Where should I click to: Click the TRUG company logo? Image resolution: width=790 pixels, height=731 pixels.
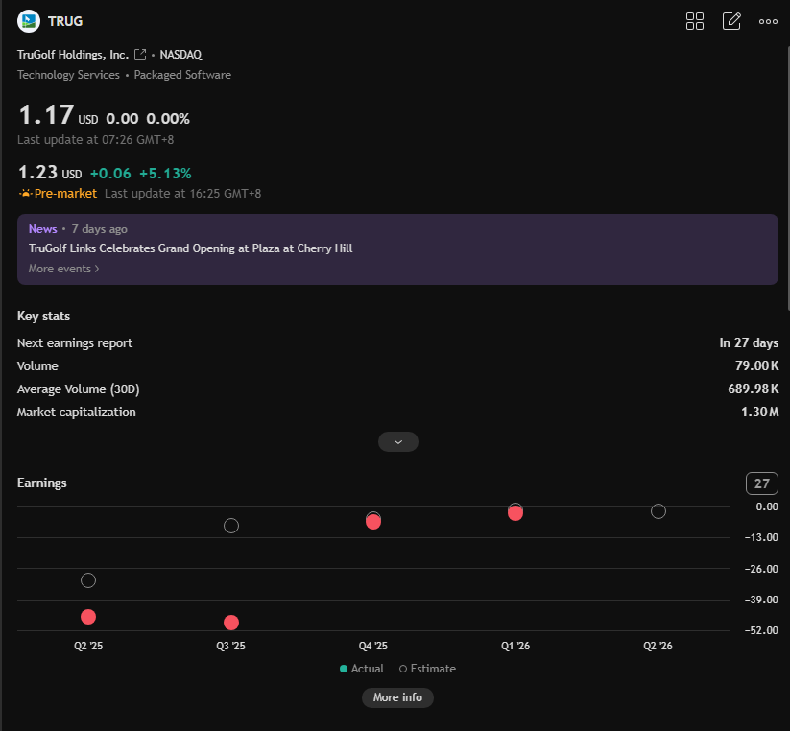[29, 21]
